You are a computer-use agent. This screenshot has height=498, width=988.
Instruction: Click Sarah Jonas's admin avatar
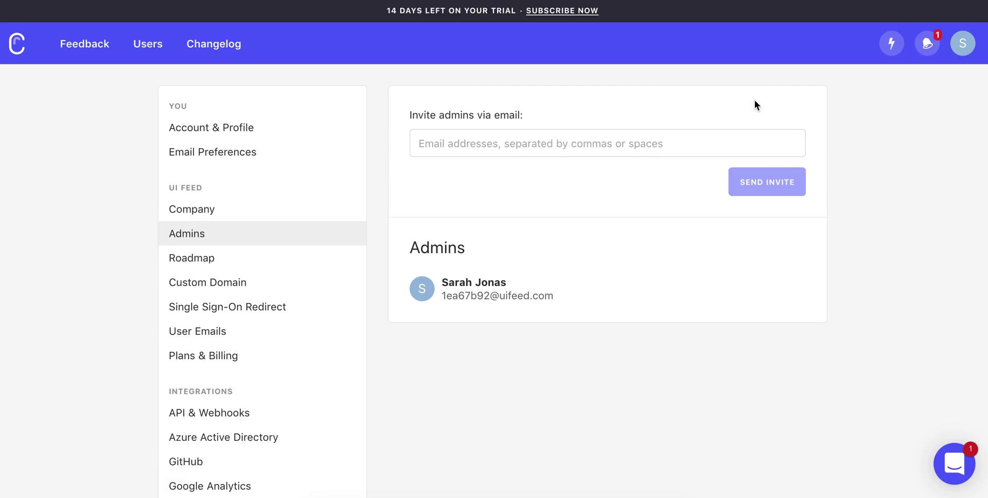(422, 289)
